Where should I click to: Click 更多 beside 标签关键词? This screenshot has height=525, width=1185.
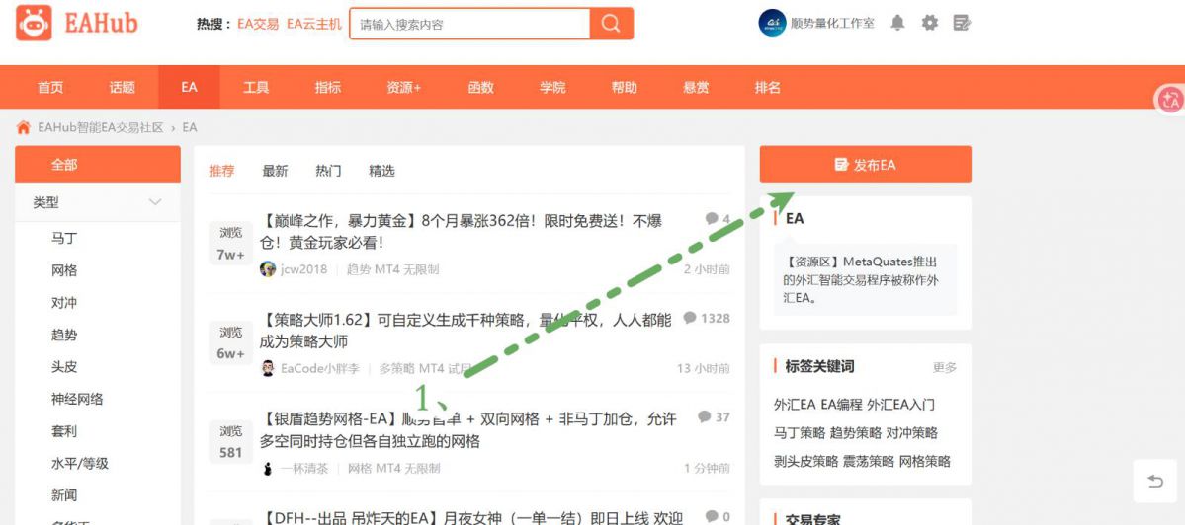945,367
